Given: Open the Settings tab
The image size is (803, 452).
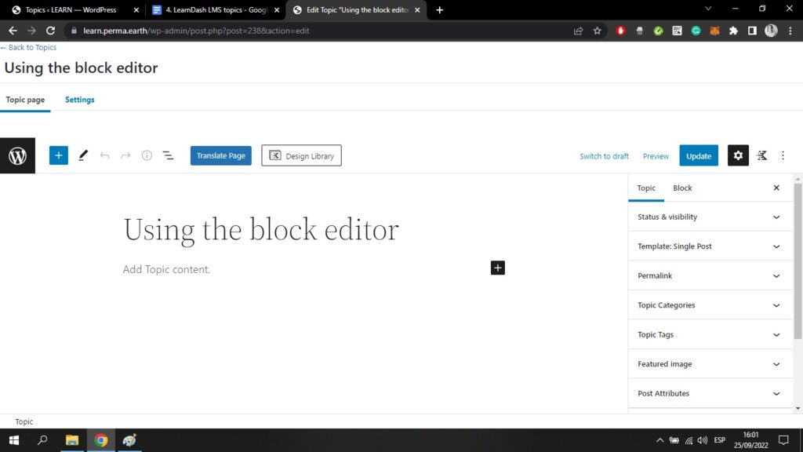Looking at the screenshot, I should pos(80,100).
